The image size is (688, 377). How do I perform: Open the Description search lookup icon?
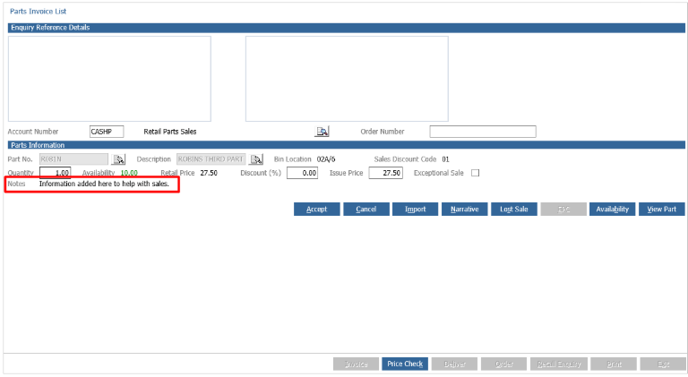coord(256,159)
